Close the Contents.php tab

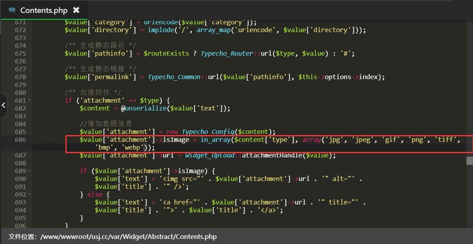(x=76, y=10)
